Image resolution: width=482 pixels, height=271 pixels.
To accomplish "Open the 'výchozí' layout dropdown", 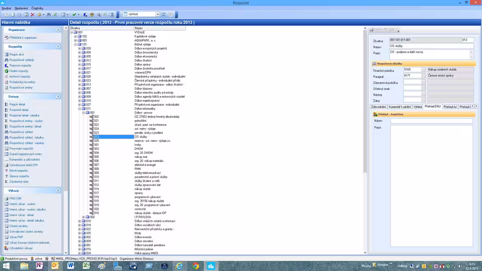I will coord(158,14).
